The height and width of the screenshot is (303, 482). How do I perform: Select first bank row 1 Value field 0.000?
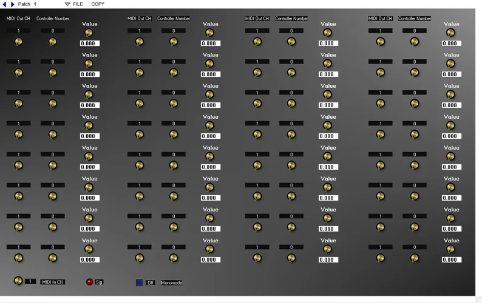[x=90, y=43]
